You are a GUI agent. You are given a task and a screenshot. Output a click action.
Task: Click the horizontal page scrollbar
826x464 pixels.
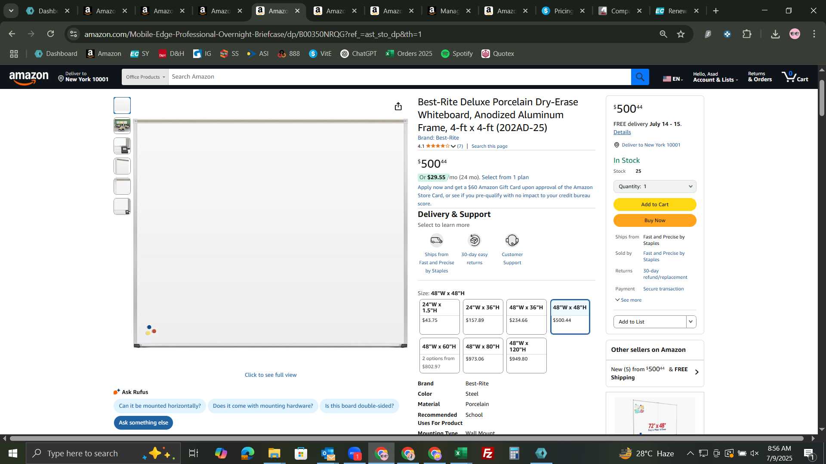click(x=407, y=439)
